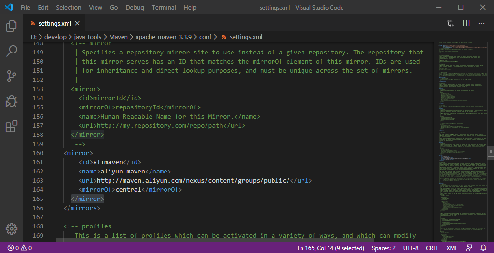Viewport: 494px width, 253px height.
Task: Click the alimaven id text
Action: click(x=108, y=162)
